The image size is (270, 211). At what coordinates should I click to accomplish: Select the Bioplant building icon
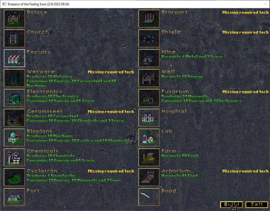point(14,138)
